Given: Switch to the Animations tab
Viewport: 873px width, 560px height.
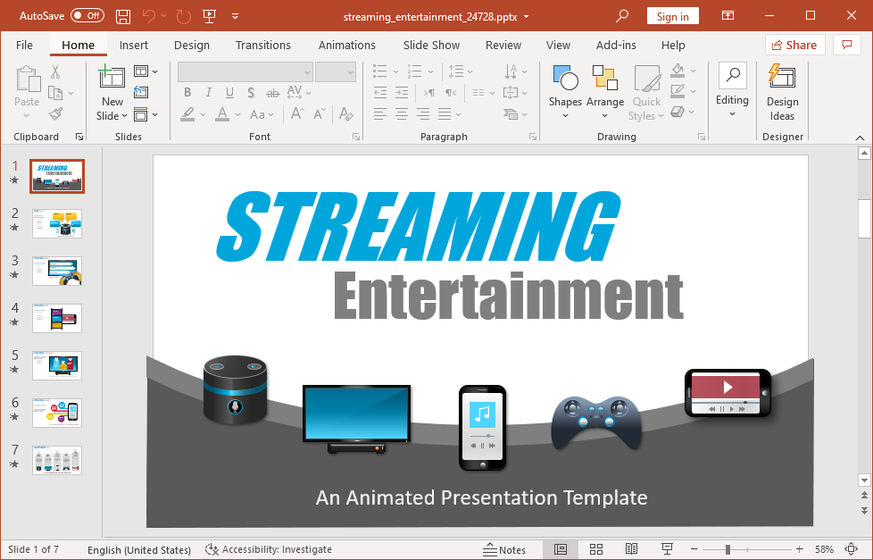Looking at the screenshot, I should [346, 45].
